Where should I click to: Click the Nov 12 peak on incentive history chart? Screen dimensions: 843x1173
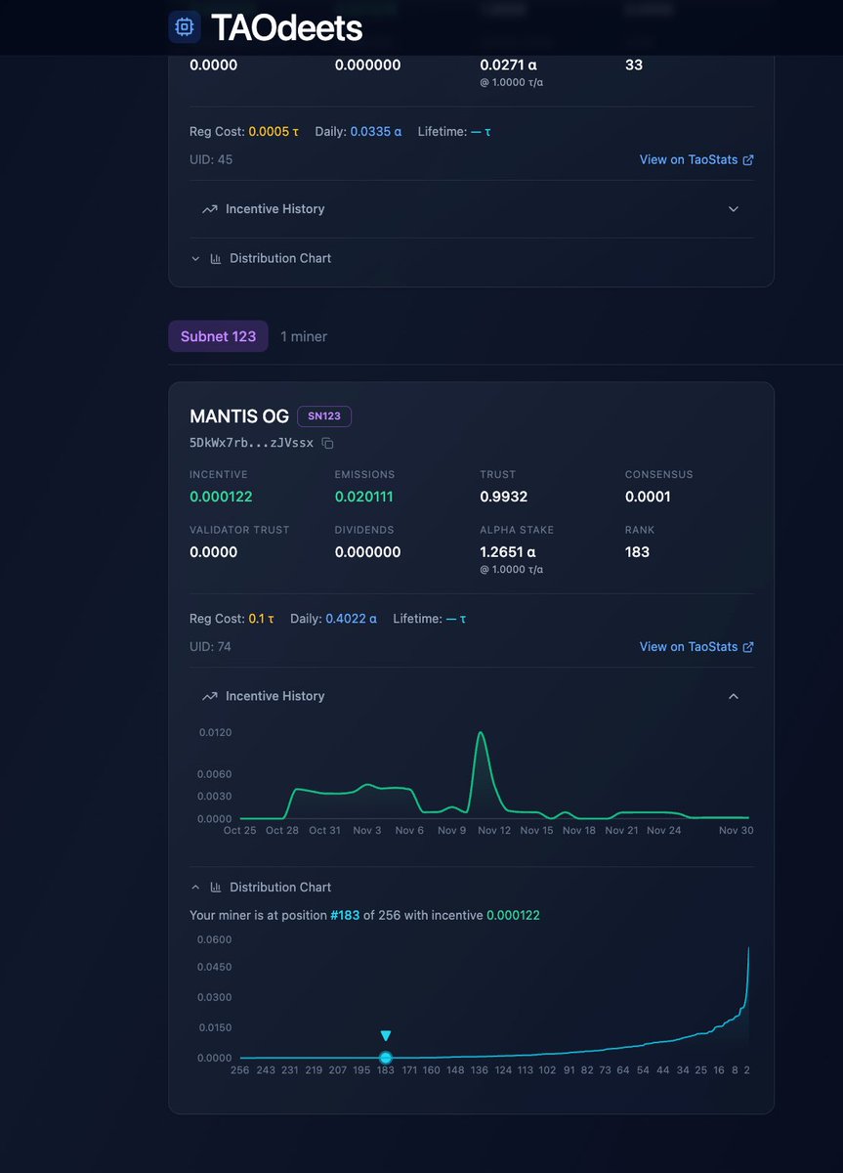click(x=480, y=733)
